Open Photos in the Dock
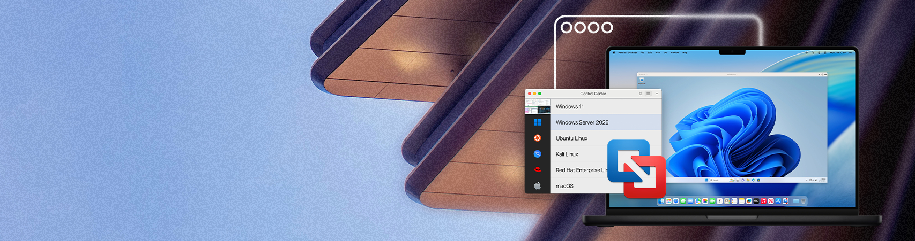915x241 pixels. tap(705, 201)
